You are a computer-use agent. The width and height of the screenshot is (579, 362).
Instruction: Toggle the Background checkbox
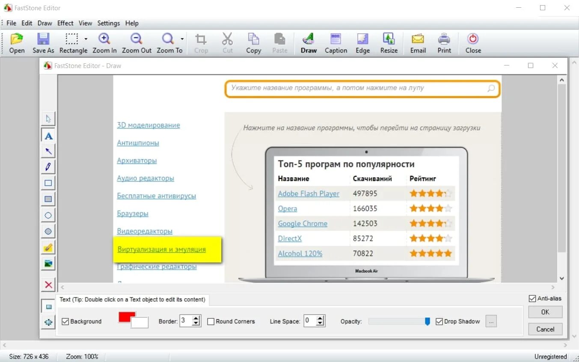click(x=65, y=321)
